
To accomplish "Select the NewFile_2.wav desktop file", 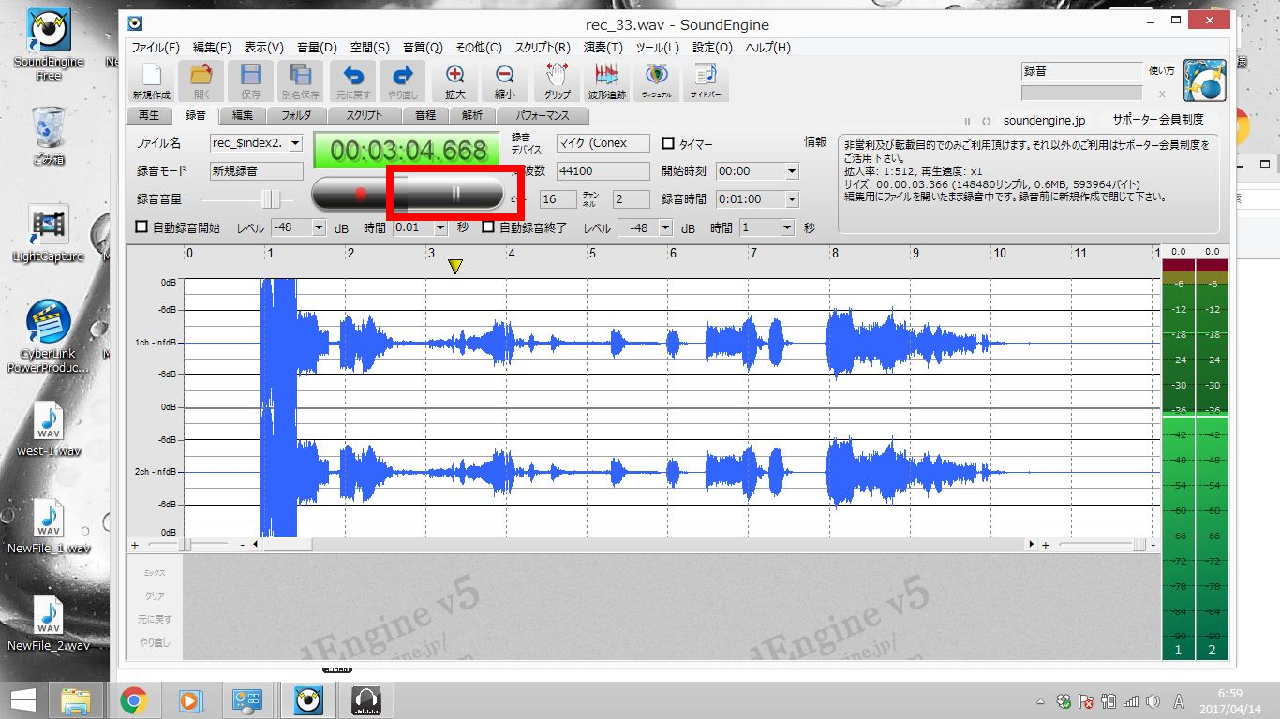I will coord(49,624).
